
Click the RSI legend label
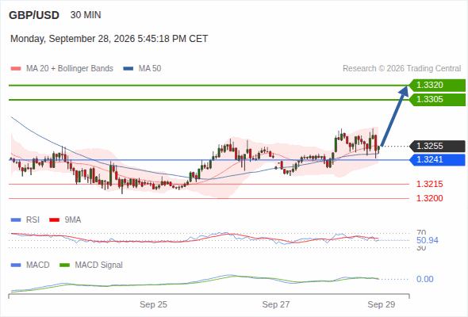click(33, 220)
